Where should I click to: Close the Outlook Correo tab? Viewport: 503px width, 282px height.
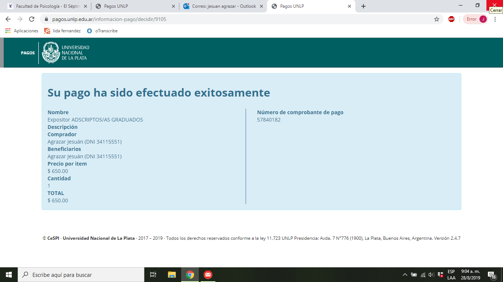[x=261, y=6]
